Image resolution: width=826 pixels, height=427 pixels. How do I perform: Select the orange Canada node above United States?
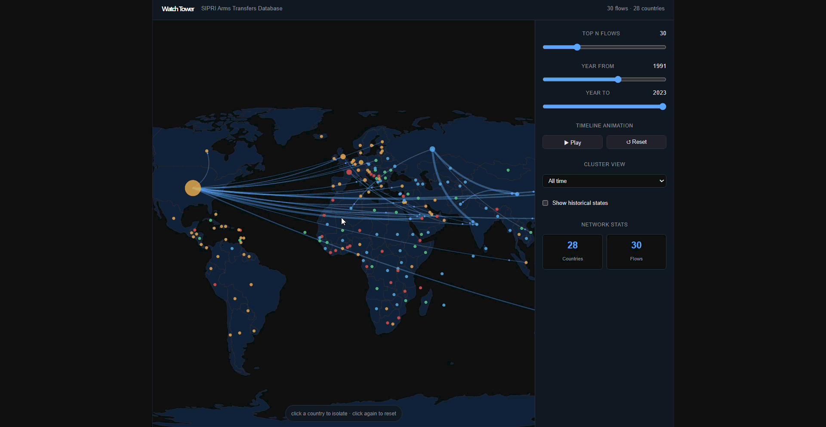[x=207, y=151]
